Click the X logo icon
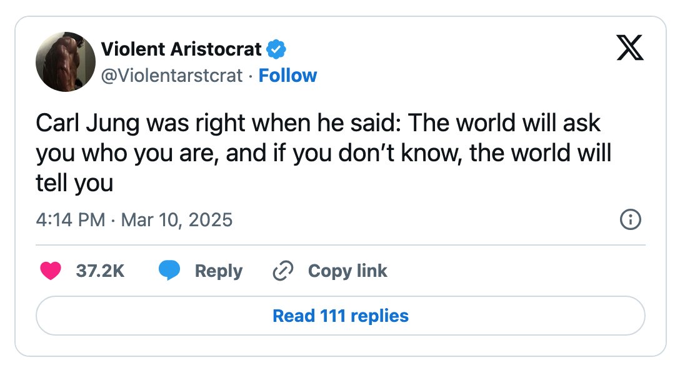Screen dimensions: 680x375 [x=630, y=47]
